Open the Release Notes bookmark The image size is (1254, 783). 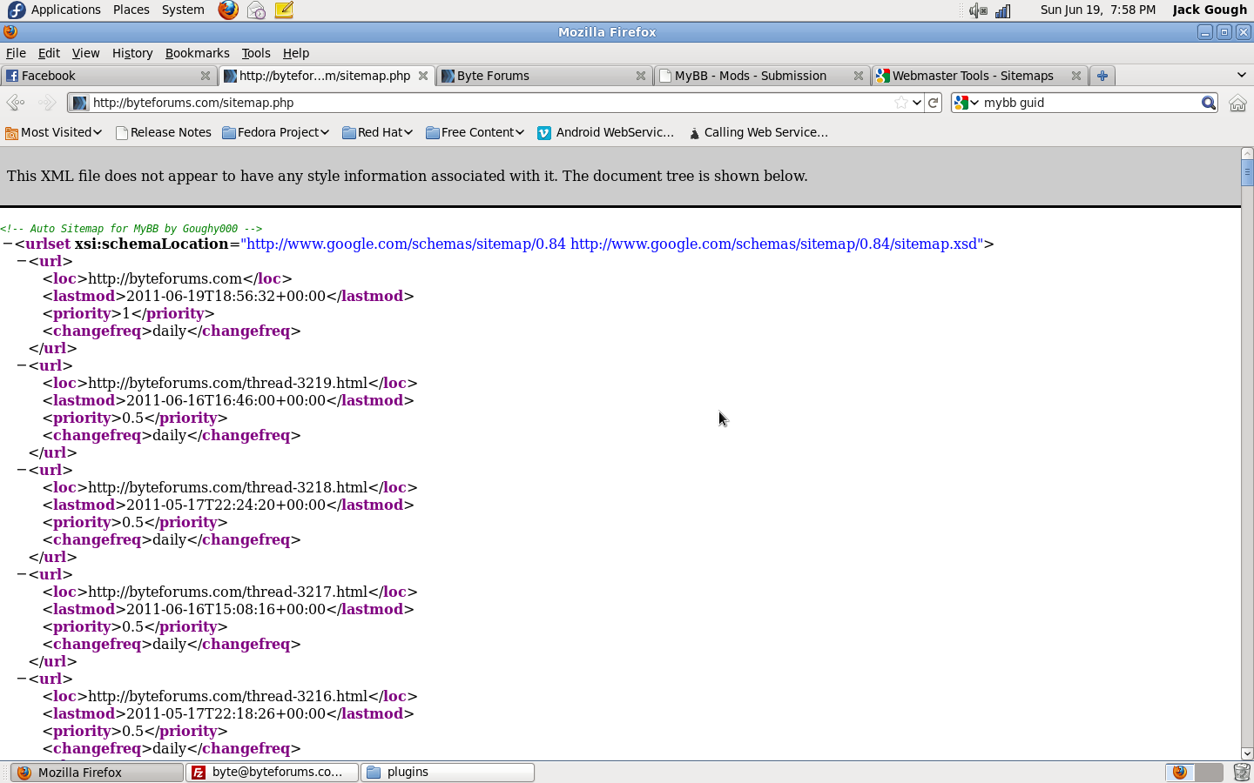coord(164,132)
